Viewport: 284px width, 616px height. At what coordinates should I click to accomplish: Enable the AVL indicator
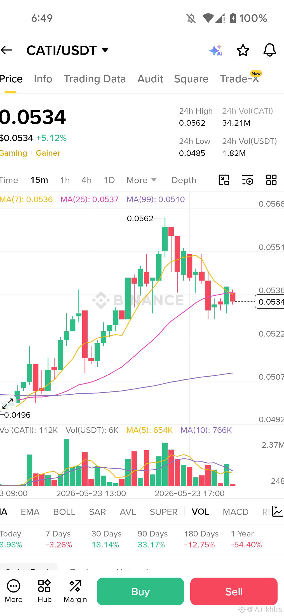128,512
